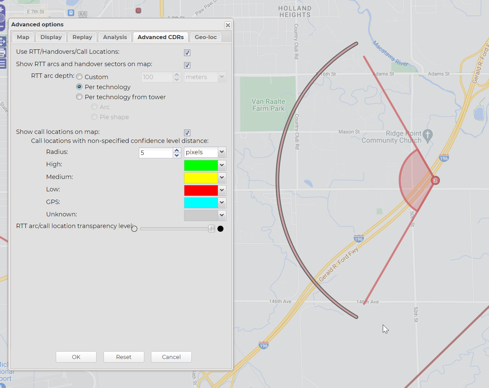Click the zoom in plus map button
489x388 pixels.
tap(2, 9)
